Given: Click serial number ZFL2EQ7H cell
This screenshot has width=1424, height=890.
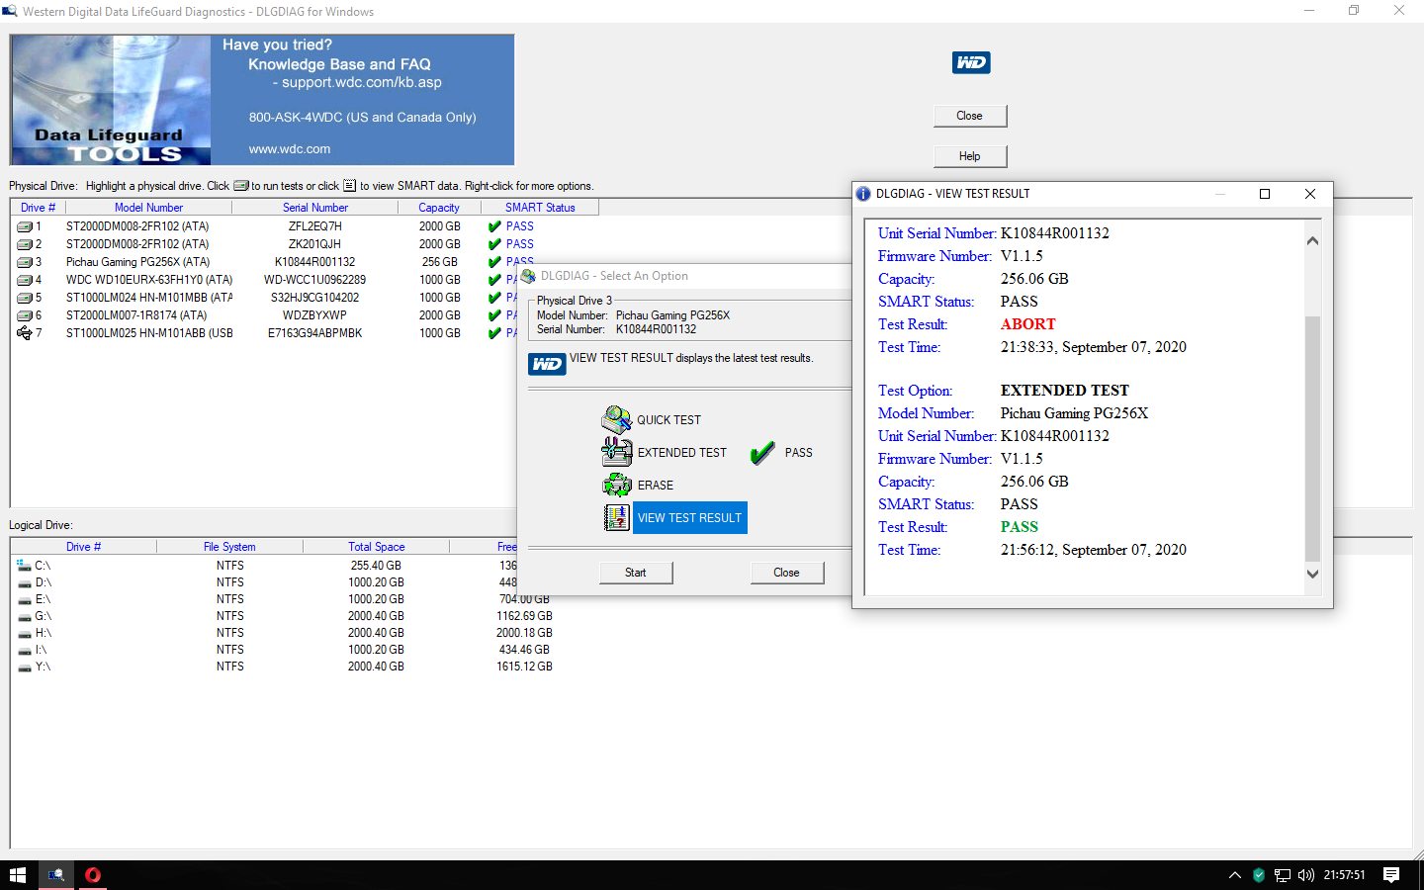Looking at the screenshot, I should (x=315, y=226).
